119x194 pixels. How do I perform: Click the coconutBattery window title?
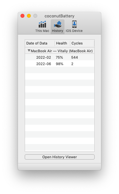pos(60,16)
